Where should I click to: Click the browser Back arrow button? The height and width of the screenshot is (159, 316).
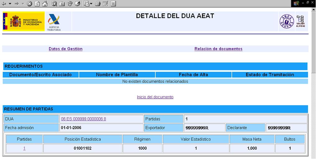pos(3,4)
